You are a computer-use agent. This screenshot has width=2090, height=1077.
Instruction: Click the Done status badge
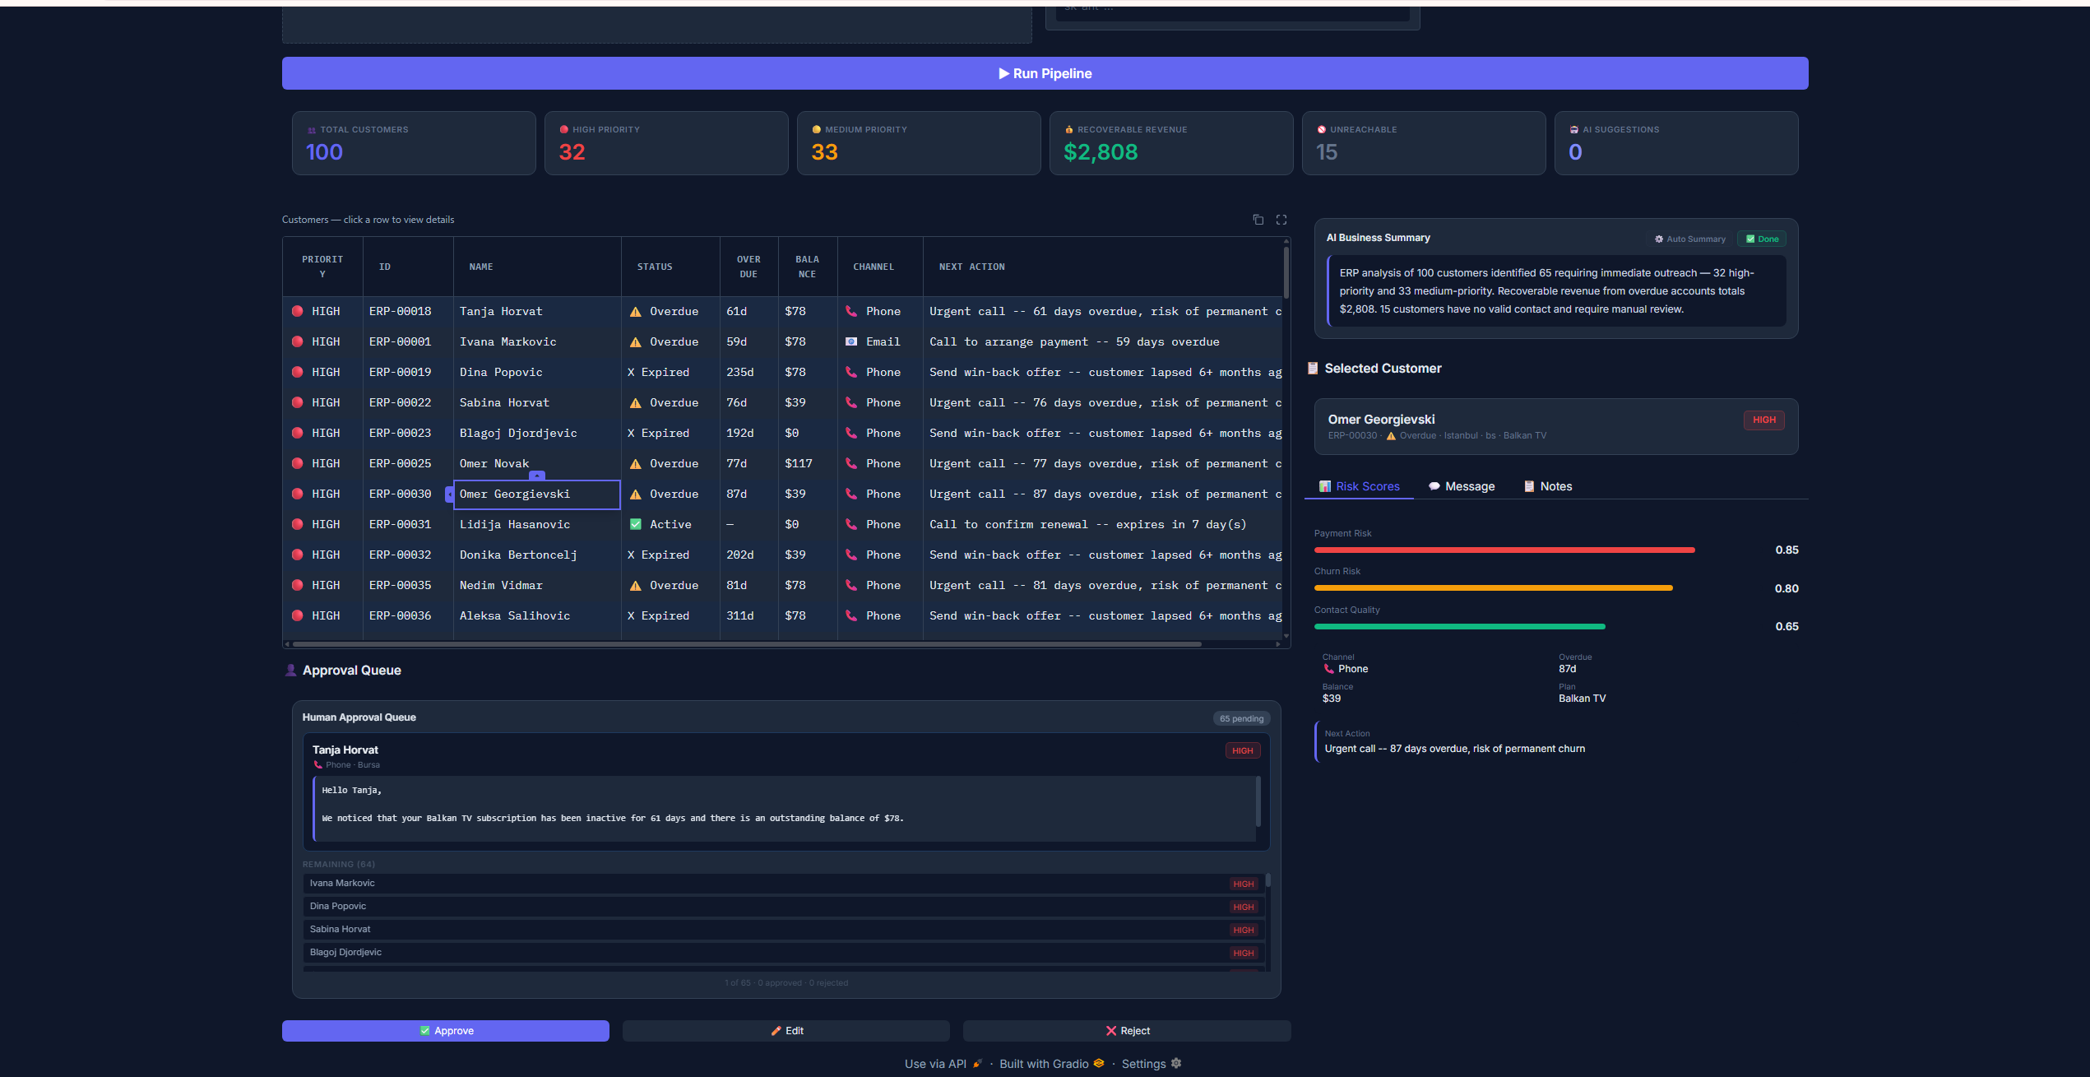click(1762, 239)
